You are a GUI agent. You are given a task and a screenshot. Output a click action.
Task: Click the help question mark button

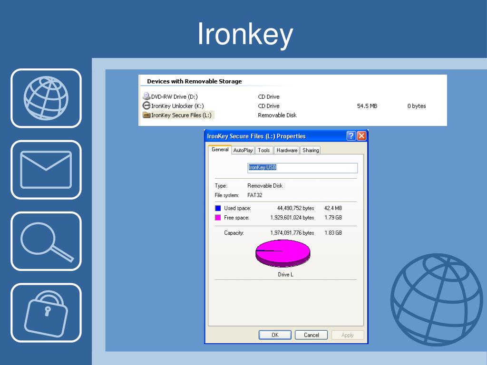coord(351,135)
